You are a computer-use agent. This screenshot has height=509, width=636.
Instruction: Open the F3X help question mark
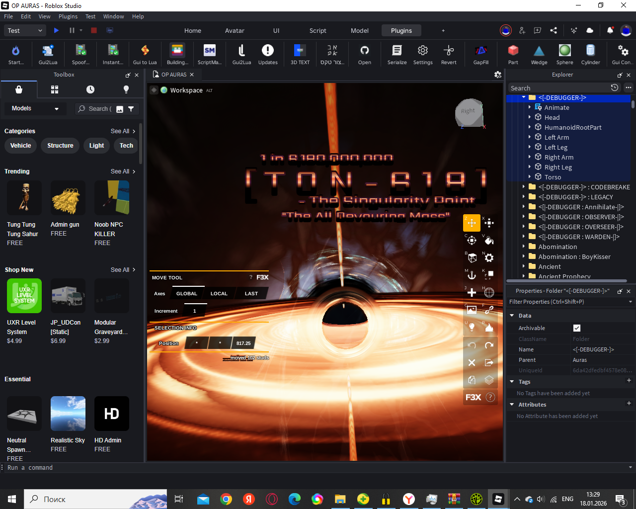(490, 397)
